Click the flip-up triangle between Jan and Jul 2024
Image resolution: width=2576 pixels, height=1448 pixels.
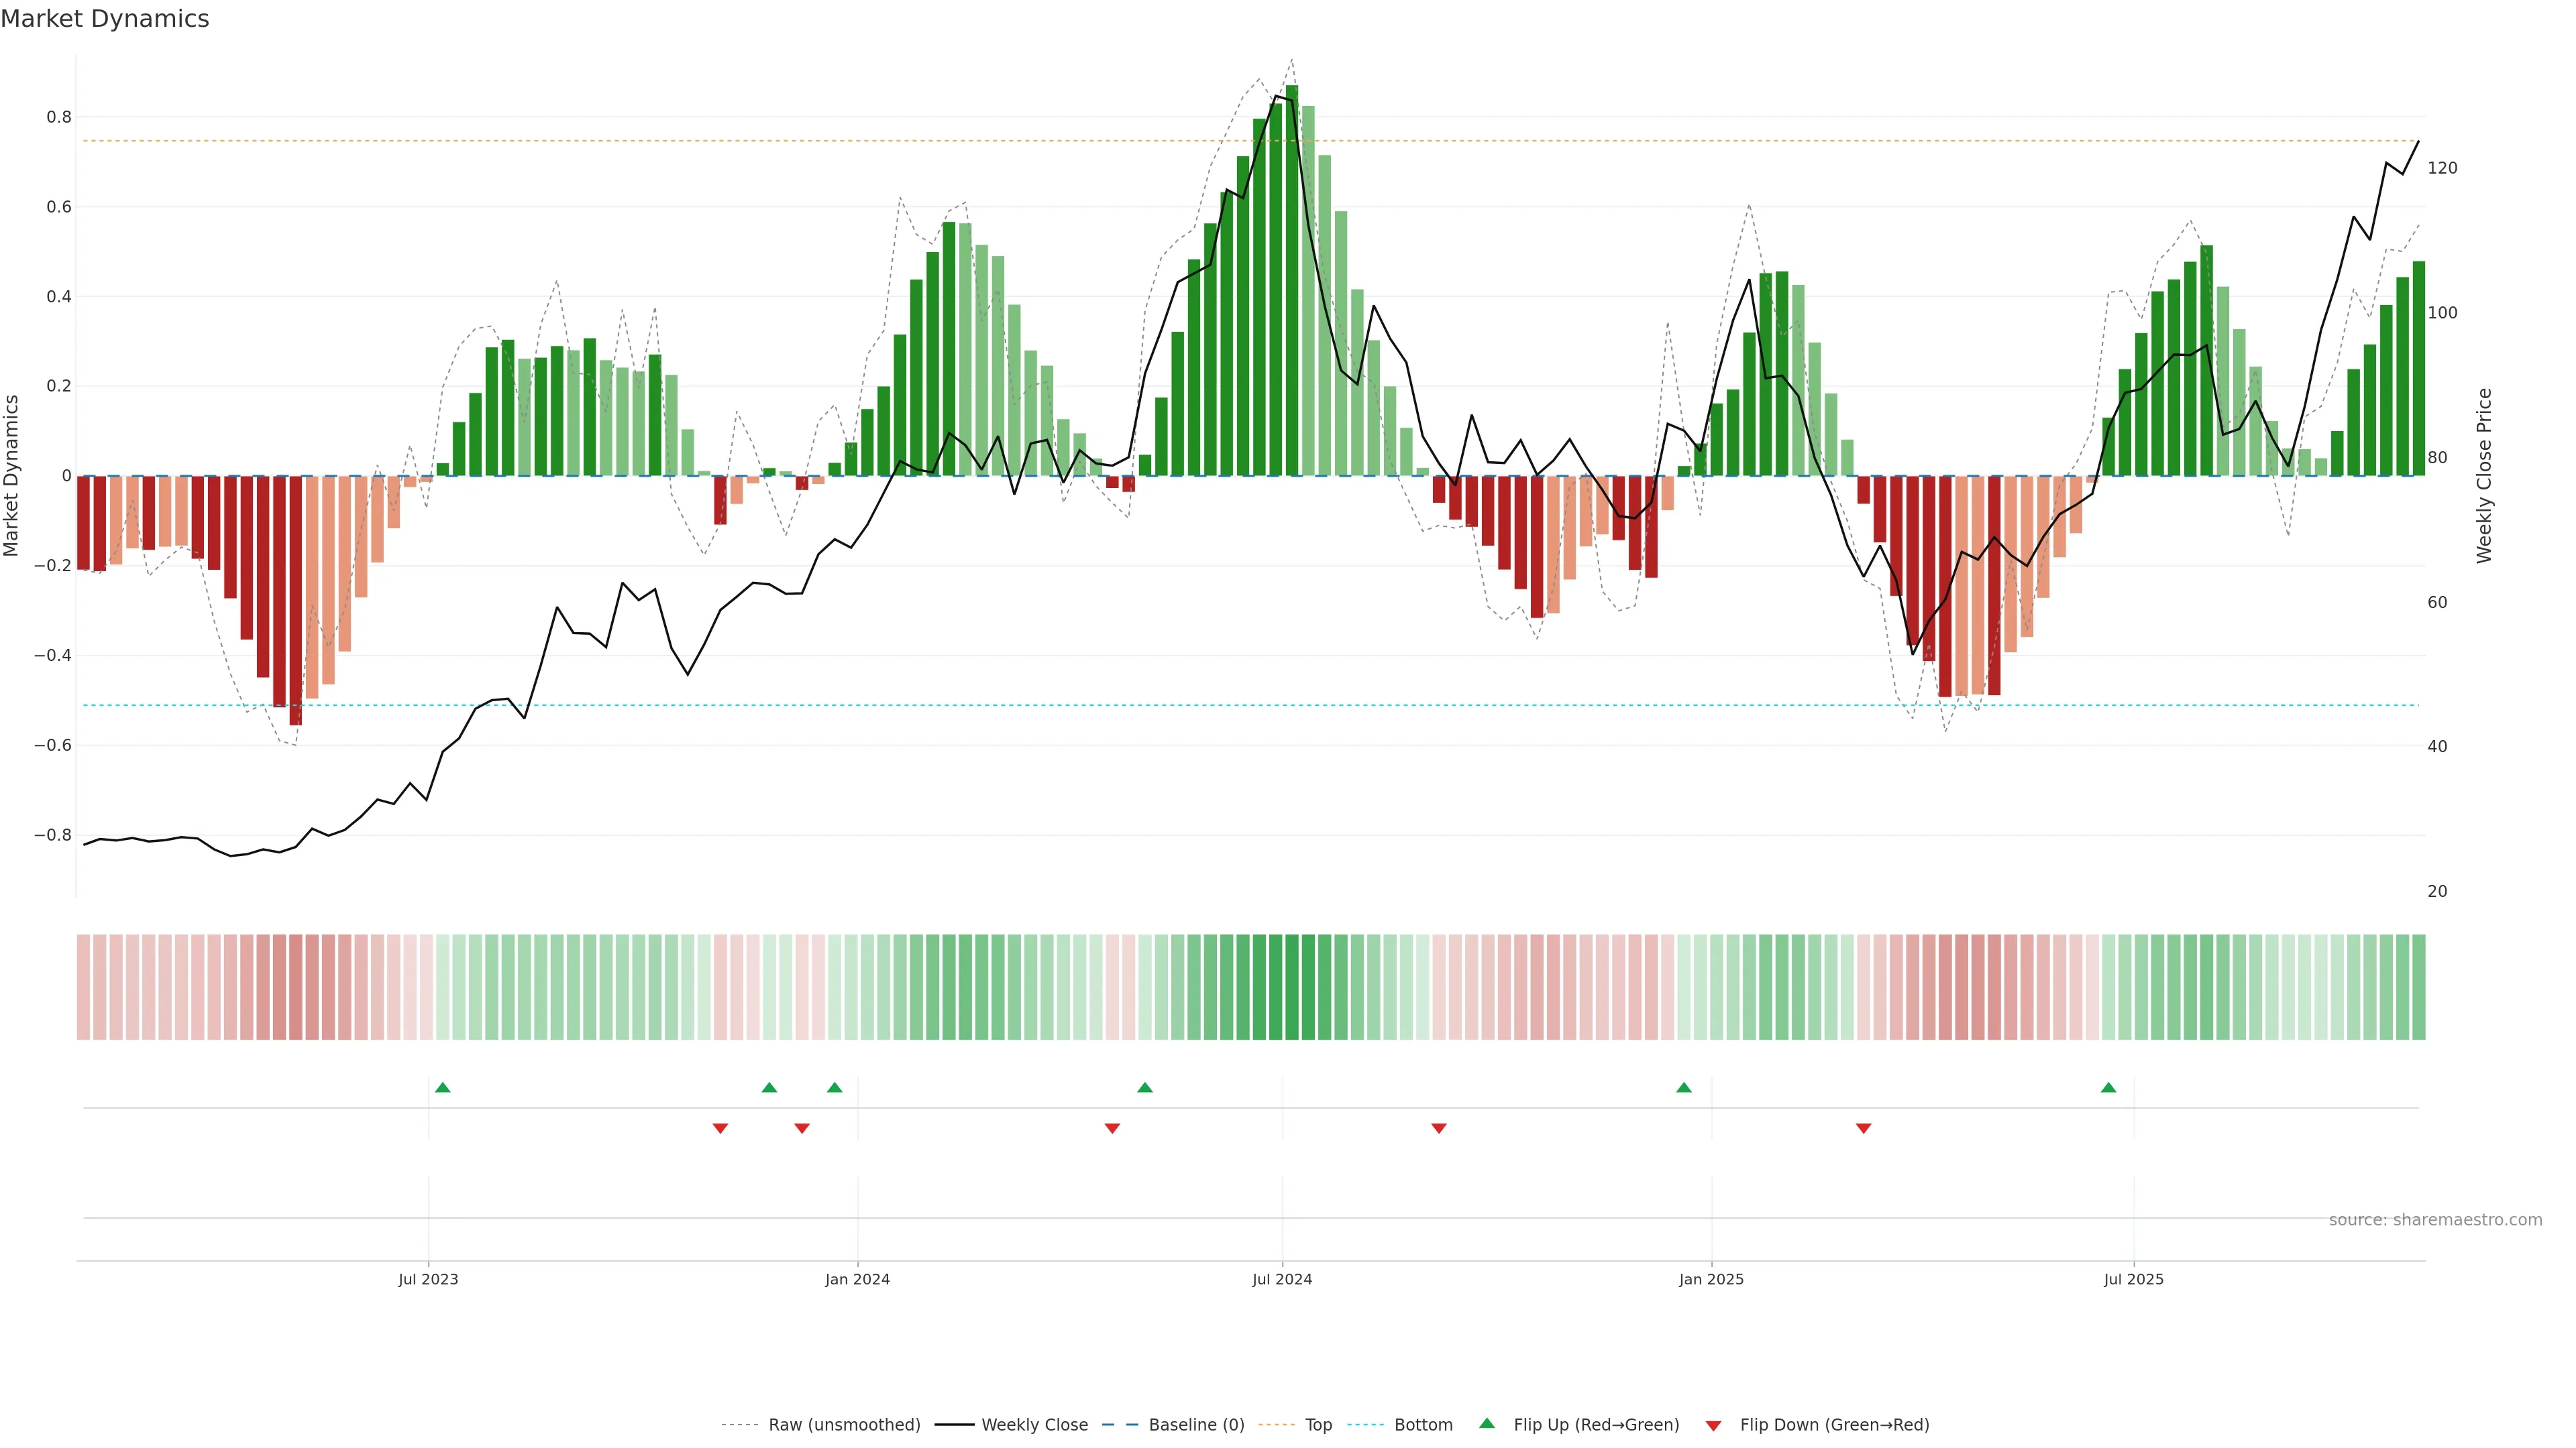tap(1145, 1087)
